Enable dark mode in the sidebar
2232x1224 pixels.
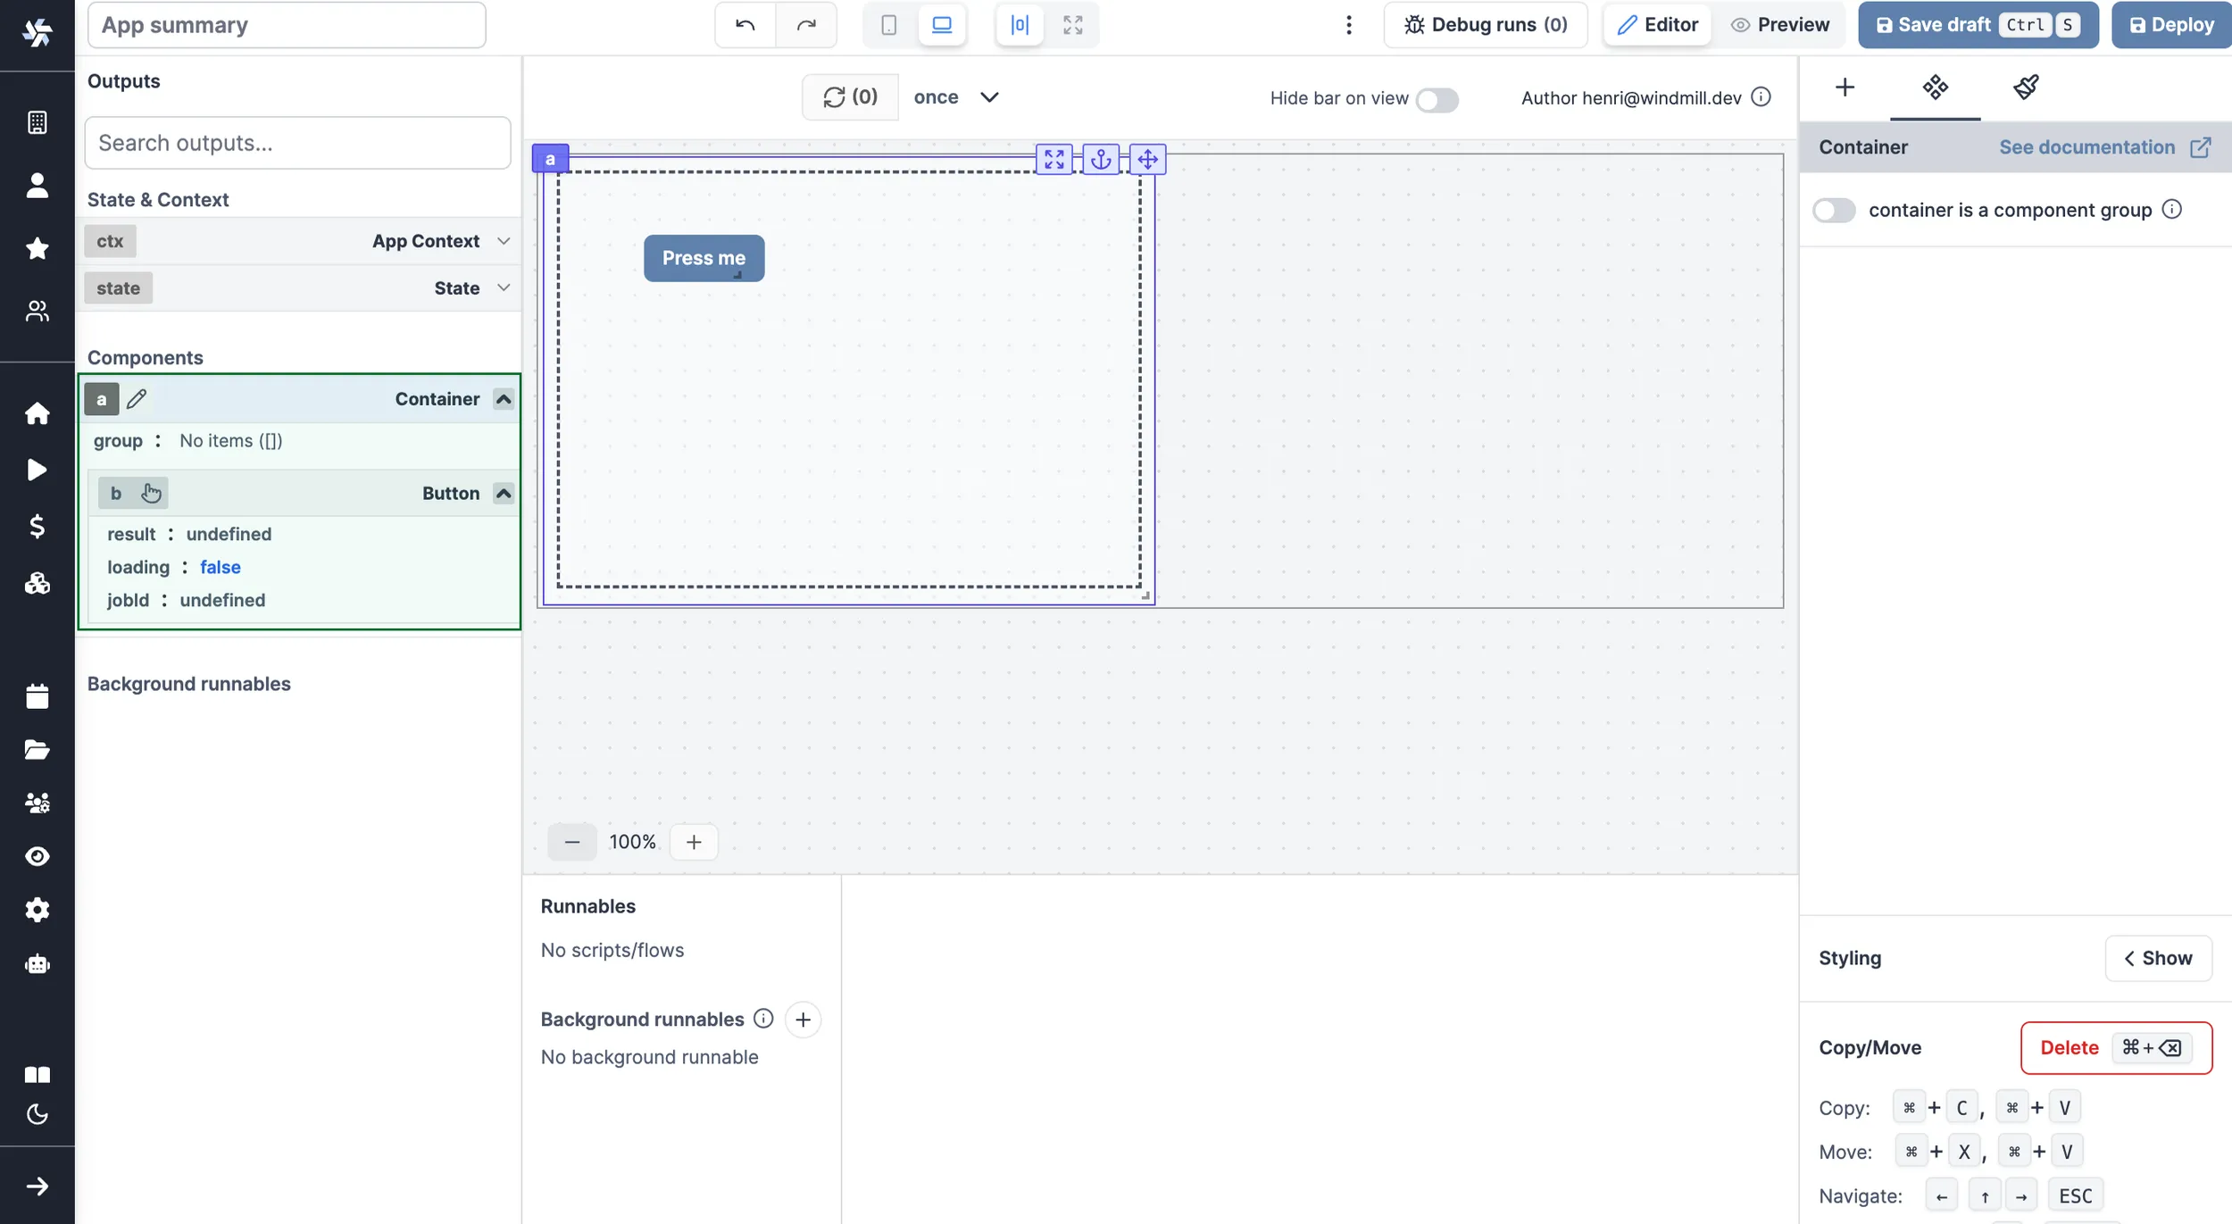pyautogui.click(x=37, y=1113)
